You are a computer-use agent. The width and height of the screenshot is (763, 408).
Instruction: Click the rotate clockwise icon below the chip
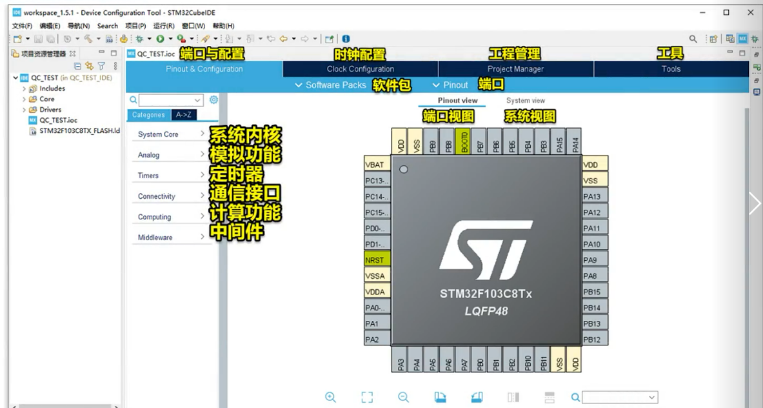click(x=440, y=397)
